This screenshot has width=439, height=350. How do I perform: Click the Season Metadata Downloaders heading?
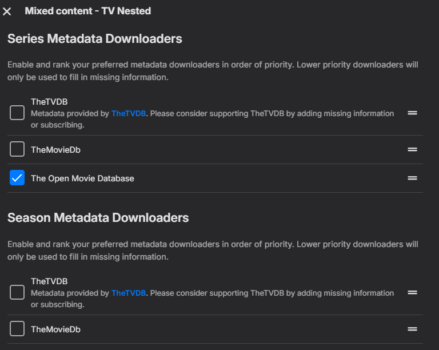pos(98,217)
